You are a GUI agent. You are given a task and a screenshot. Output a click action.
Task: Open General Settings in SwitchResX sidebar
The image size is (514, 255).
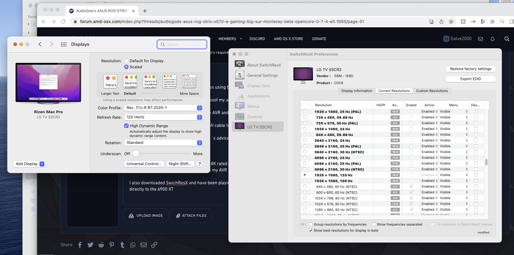[x=262, y=75]
